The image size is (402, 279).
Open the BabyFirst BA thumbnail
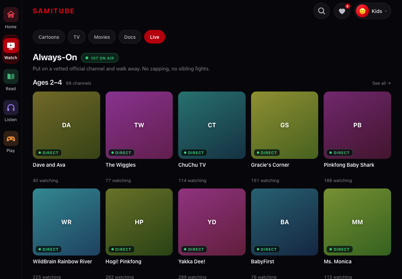coord(284,222)
